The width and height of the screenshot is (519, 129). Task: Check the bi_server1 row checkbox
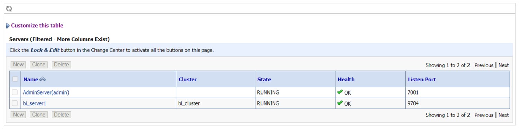[15, 103]
